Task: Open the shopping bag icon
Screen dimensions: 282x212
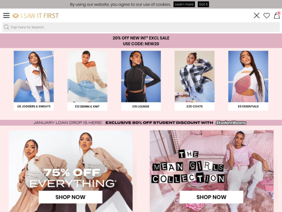Action: point(277,16)
